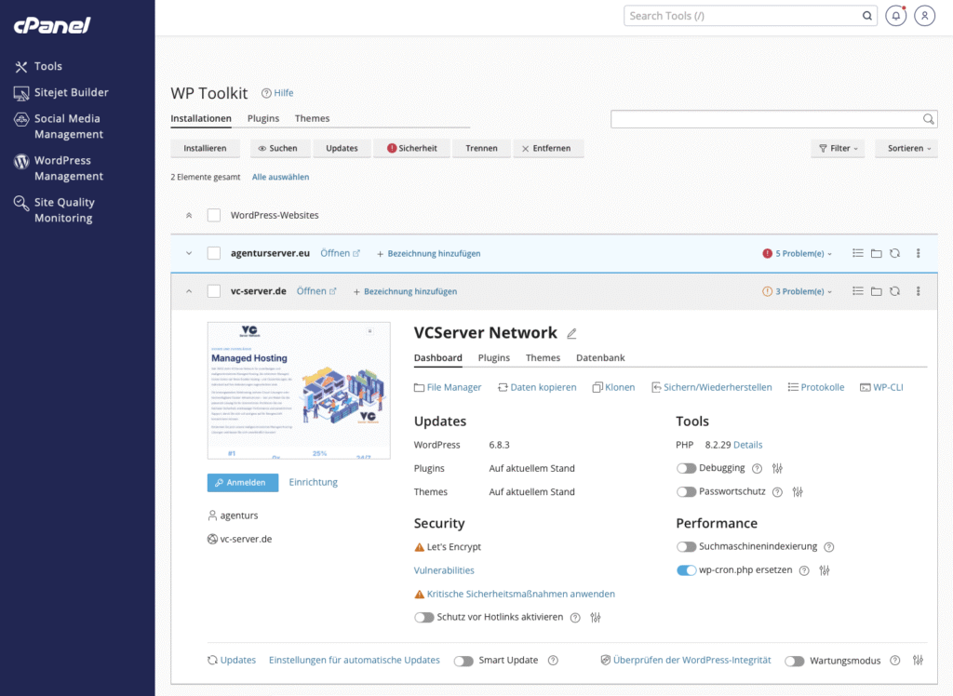Viewport: 953px width, 696px height.
Task: Click the notification bell icon
Action: [x=895, y=15]
